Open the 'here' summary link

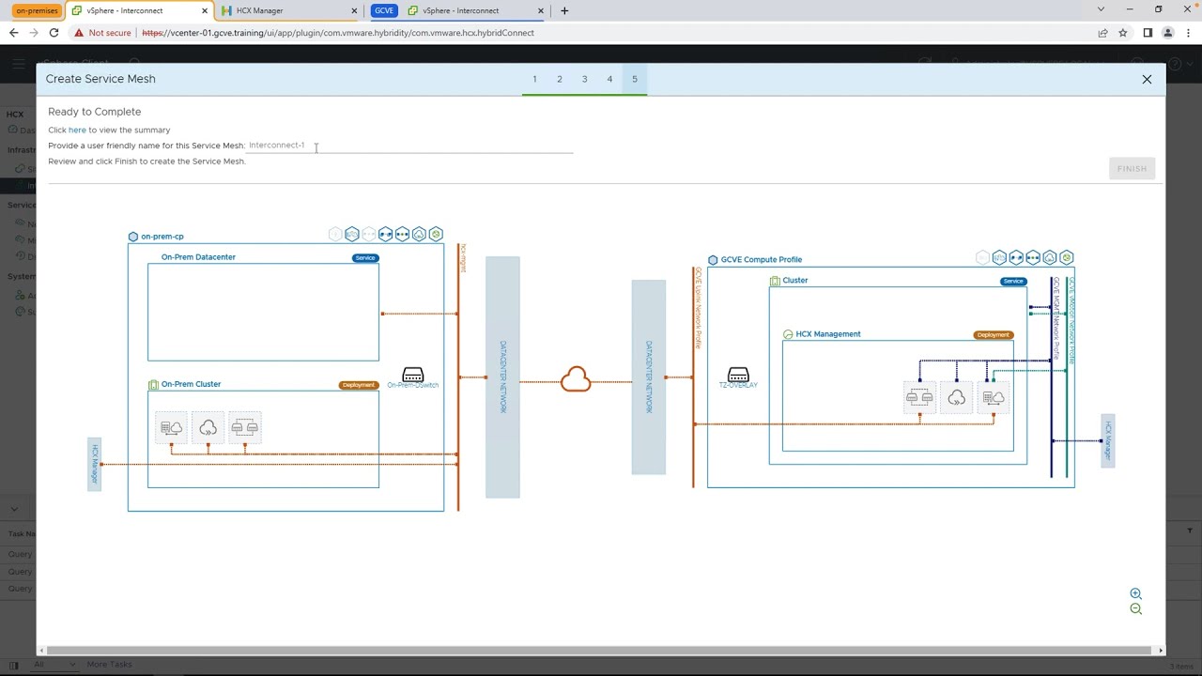(77, 130)
